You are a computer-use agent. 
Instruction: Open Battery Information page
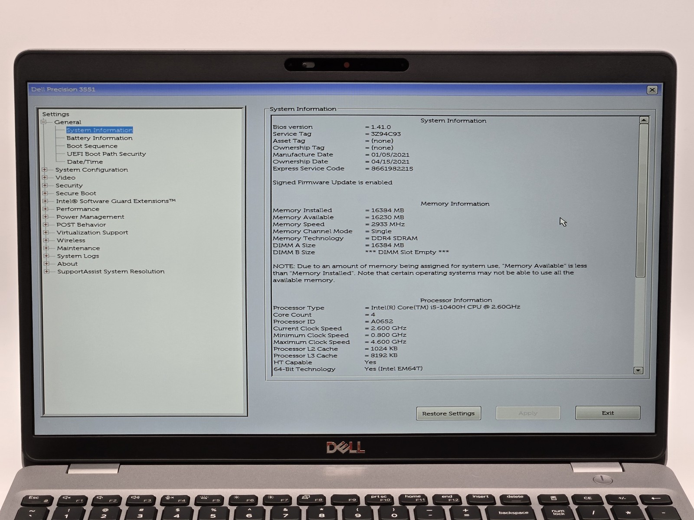coord(99,138)
